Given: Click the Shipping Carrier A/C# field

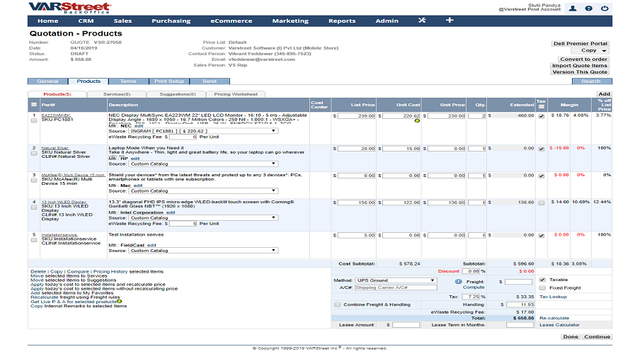Looking at the screenshot, I should [x=396, y=287].
